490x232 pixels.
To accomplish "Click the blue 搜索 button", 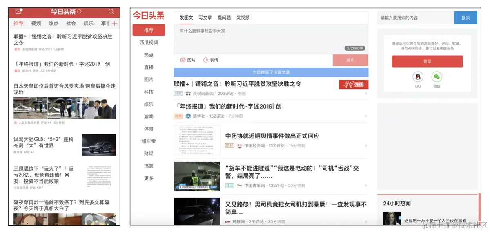I will (x=465, y=18).
